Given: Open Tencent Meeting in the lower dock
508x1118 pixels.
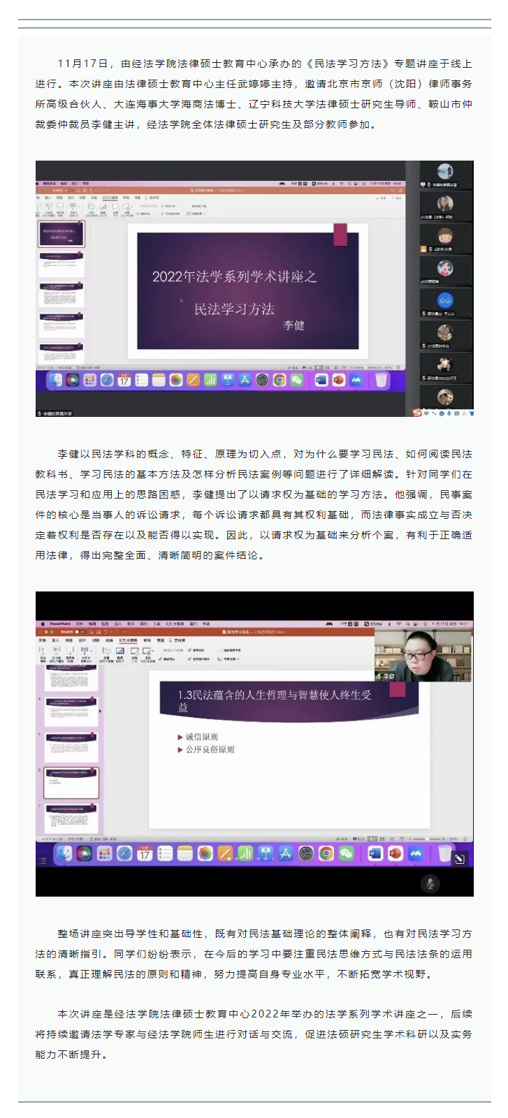Looking at the screenshot, I should point(416,853).
